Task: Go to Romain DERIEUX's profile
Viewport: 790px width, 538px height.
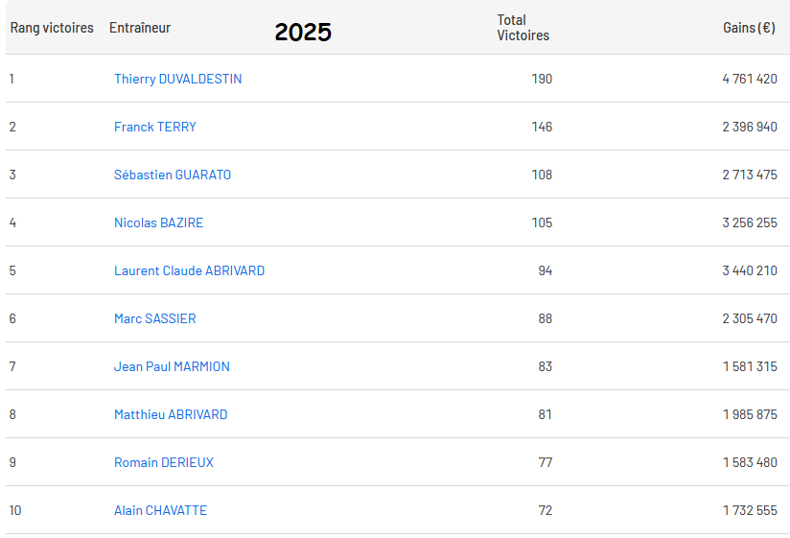Action: tap(163, 462)
